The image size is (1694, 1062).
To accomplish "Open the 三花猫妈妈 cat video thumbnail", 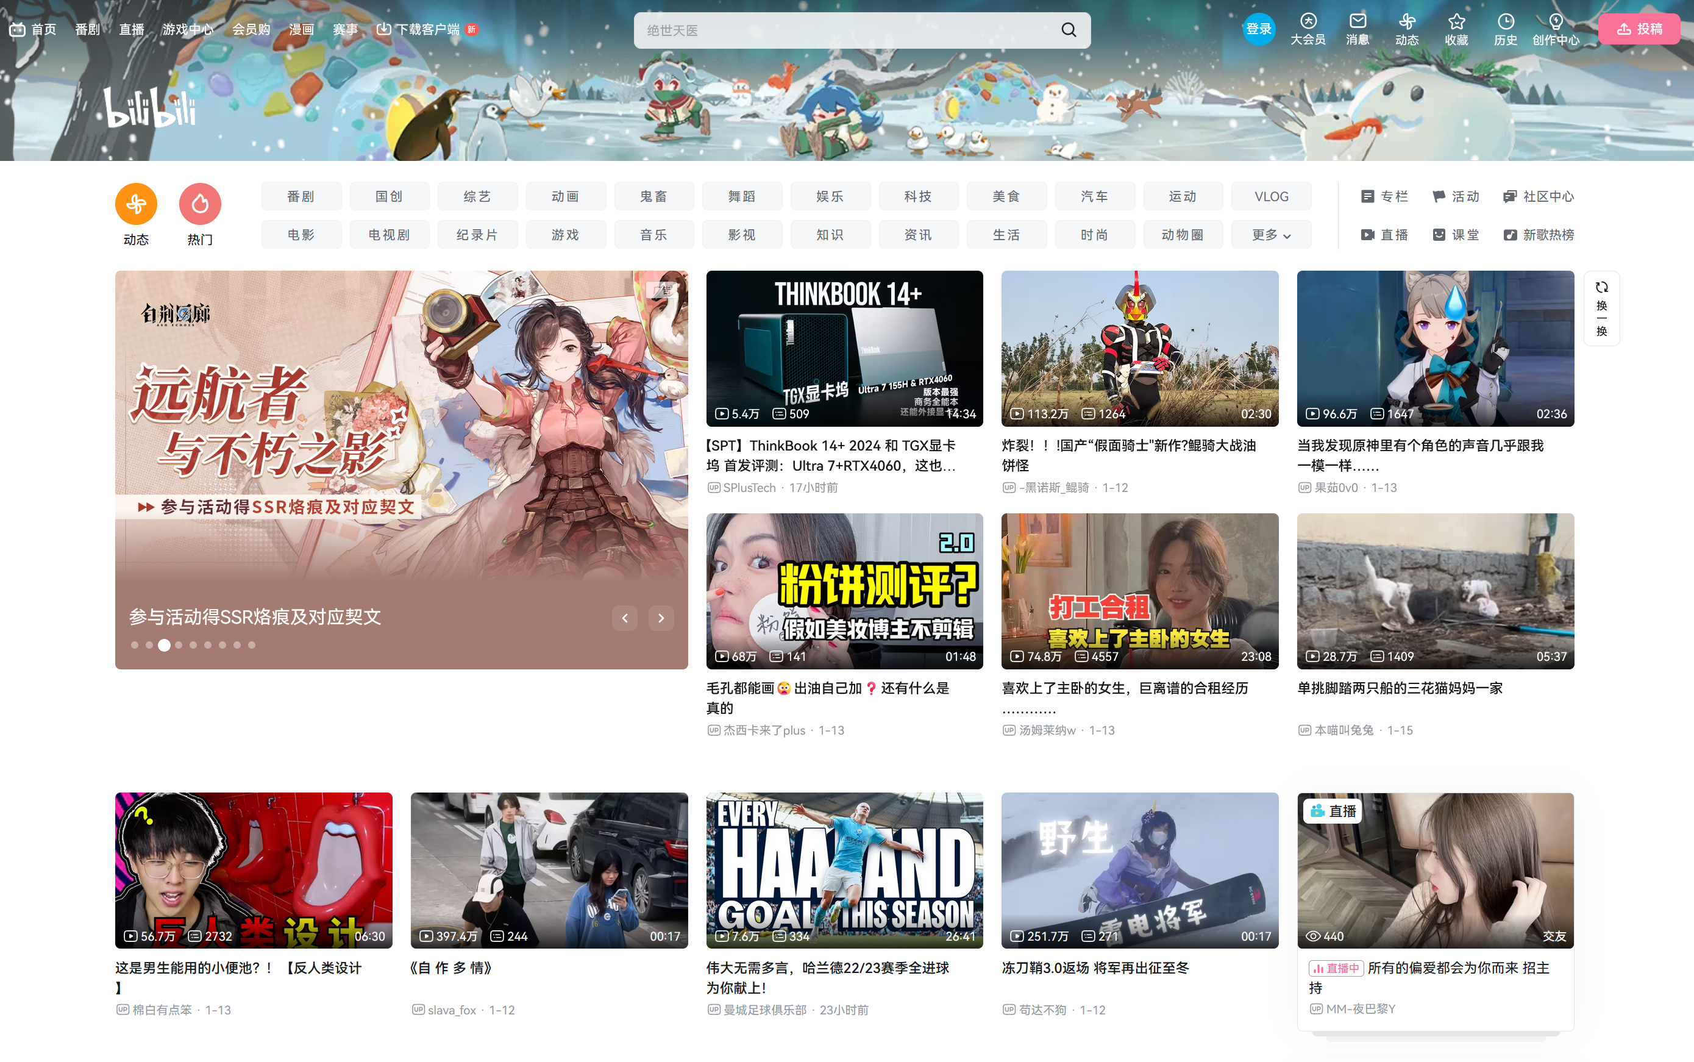I will pyautogui.click(x=1435, y=591).
